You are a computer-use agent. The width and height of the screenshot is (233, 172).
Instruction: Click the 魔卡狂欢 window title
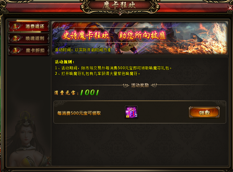click(x=119, y=6)
